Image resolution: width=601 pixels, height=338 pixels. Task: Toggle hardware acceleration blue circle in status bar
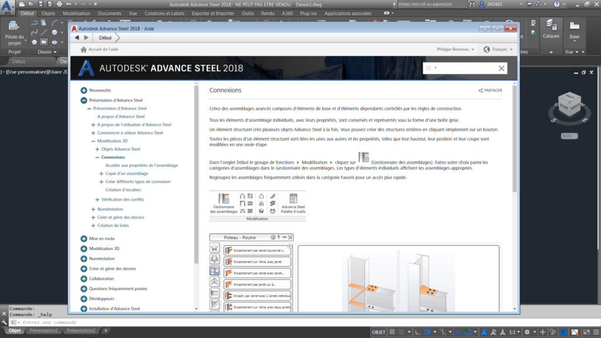point(563,332)
